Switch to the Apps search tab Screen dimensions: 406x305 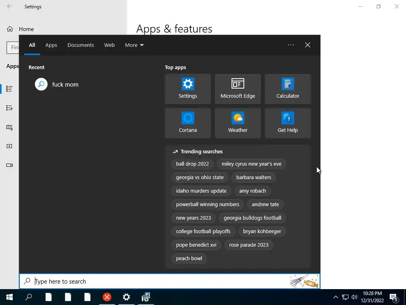point(51,45)
